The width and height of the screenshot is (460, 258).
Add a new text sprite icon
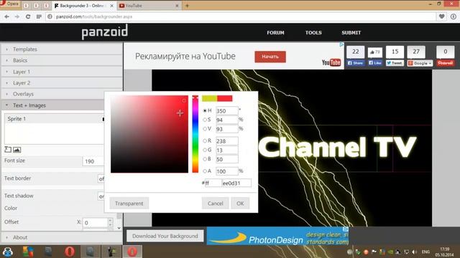pyautogui.click(x=8, y=150)
